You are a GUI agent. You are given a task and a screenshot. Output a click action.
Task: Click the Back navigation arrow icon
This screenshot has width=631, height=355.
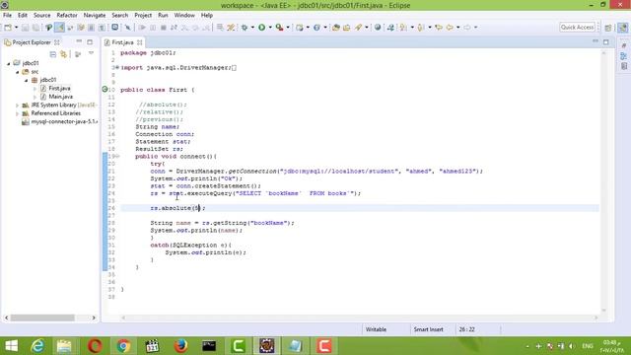coord(450,28)
